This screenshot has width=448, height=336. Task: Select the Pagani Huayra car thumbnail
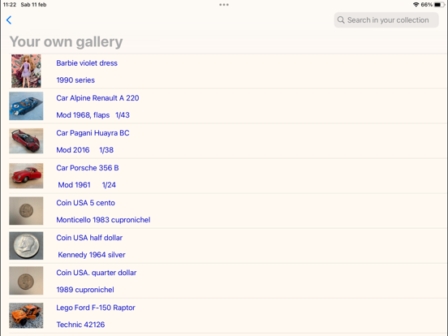26,141
